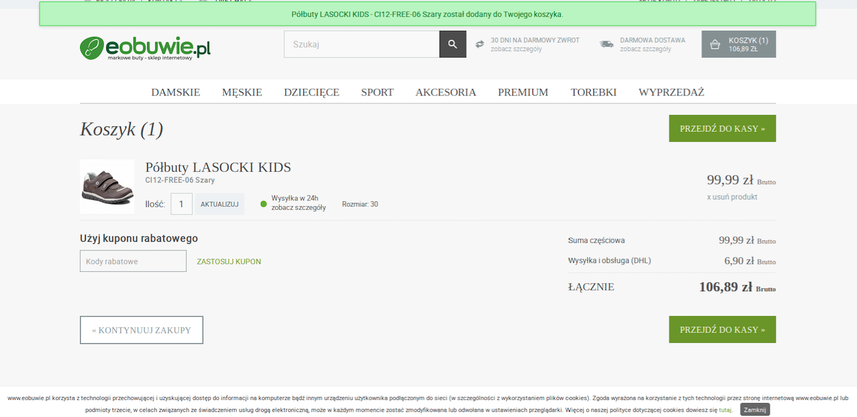Select the PREMIUM navigation item

(x=523, y=92)
